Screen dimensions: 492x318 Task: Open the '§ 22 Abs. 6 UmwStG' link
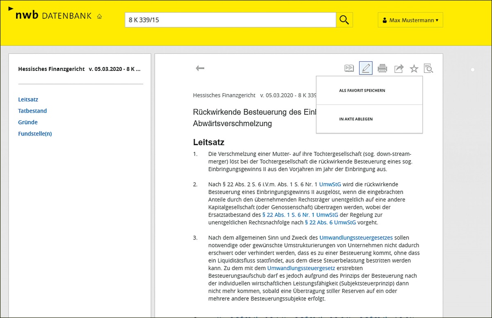tap(330, 223)
